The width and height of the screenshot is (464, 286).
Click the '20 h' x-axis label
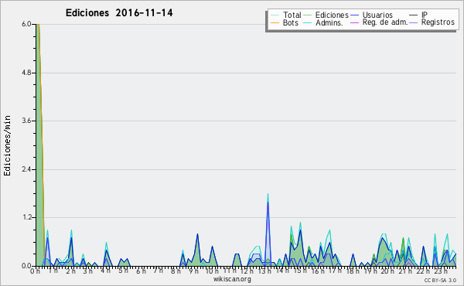click(x=387, y=271)
